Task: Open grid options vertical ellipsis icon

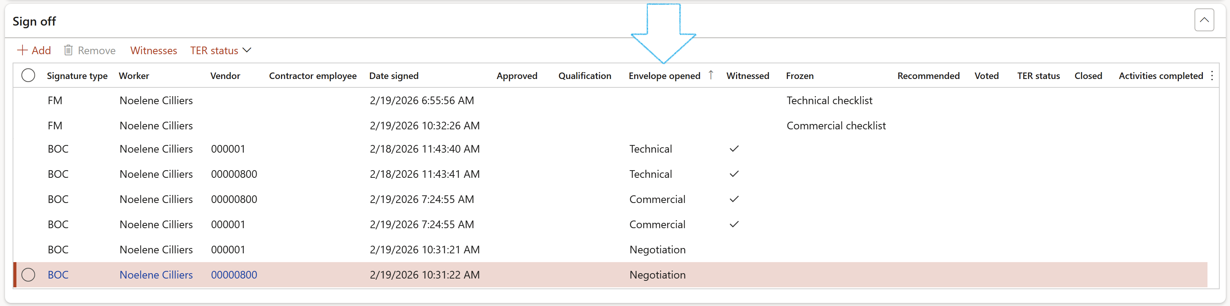Action: [x=1212, y=76]
